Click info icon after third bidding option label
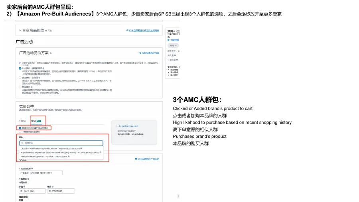359x202 pixels. click(32, 87)
